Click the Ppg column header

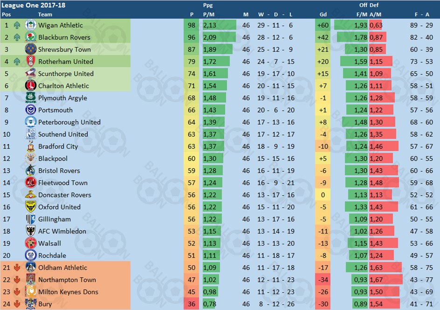pos(208,6)
